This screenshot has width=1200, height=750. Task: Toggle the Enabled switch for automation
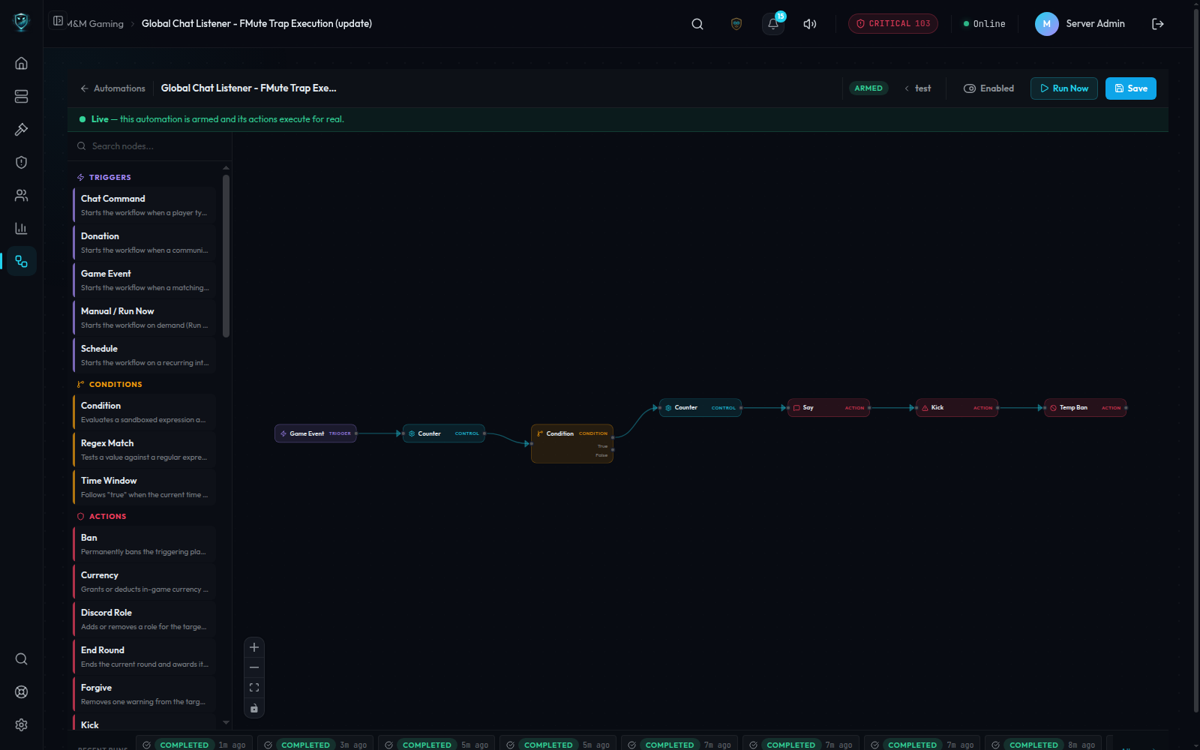coord(988,88)
